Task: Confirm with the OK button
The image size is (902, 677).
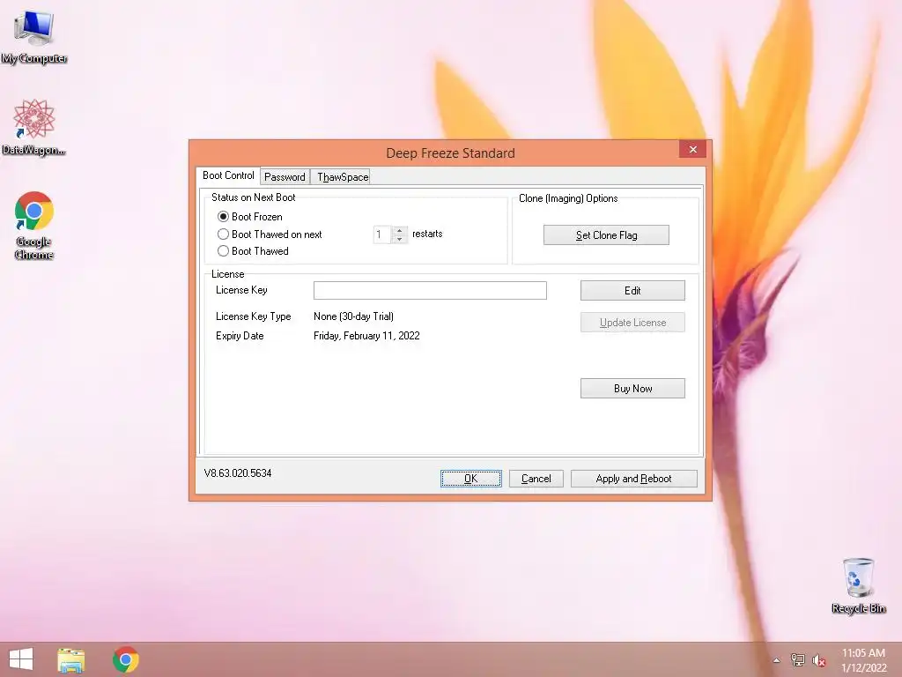Action: coord(471,479)
